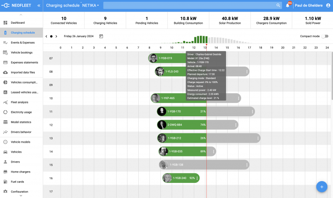Collapse the sidebar with double chevron
This screenshot has width=333, height=198.
39,5
